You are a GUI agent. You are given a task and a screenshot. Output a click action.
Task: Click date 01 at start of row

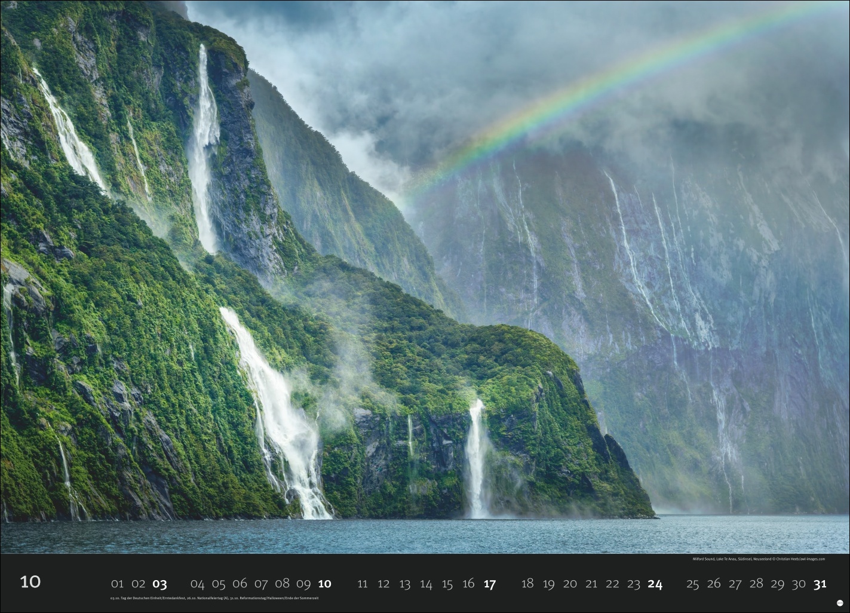[x=117, y=584]
